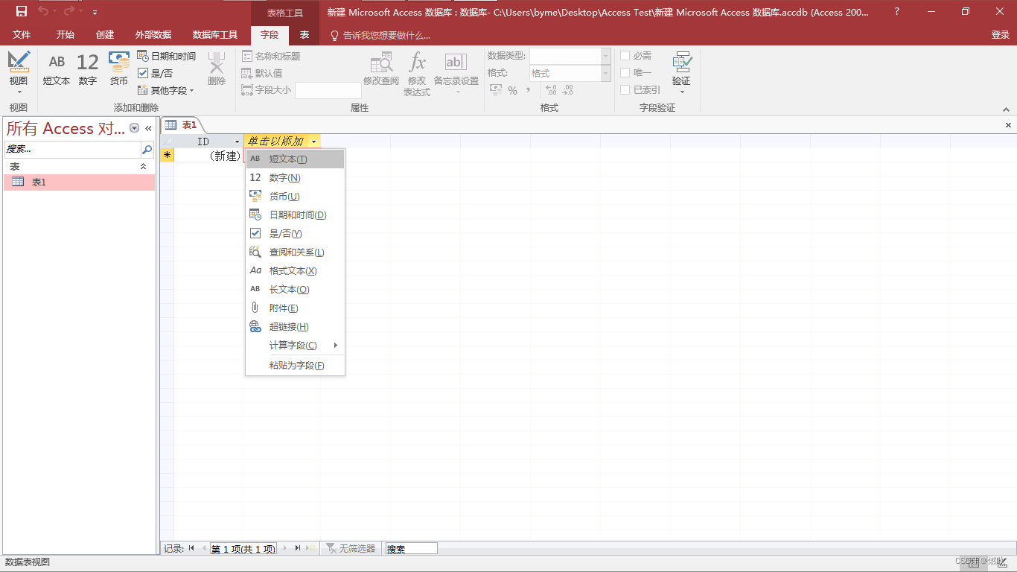Choose 数字(N) from the dropdown menu

click(x=296, y=178)
